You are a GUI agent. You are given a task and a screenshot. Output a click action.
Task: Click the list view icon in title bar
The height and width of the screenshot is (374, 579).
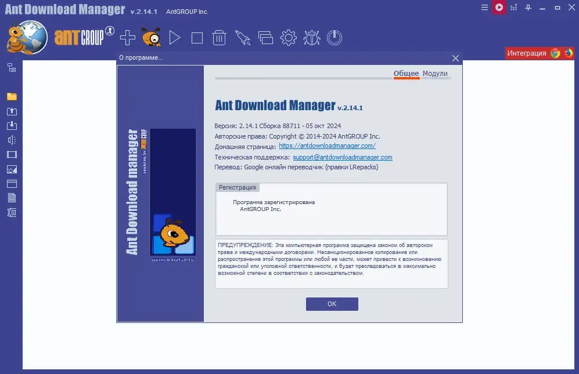click(x=513, y=8)
